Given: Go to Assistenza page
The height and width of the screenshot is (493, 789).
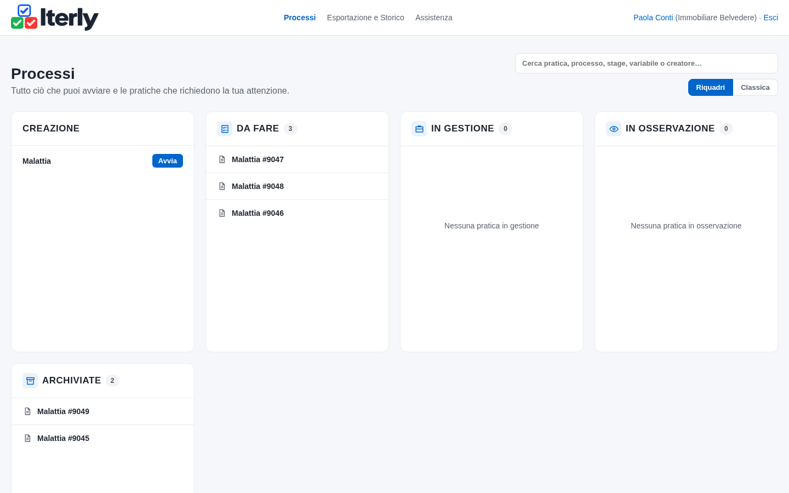Looking at the screenshot, I should (434, 18).
